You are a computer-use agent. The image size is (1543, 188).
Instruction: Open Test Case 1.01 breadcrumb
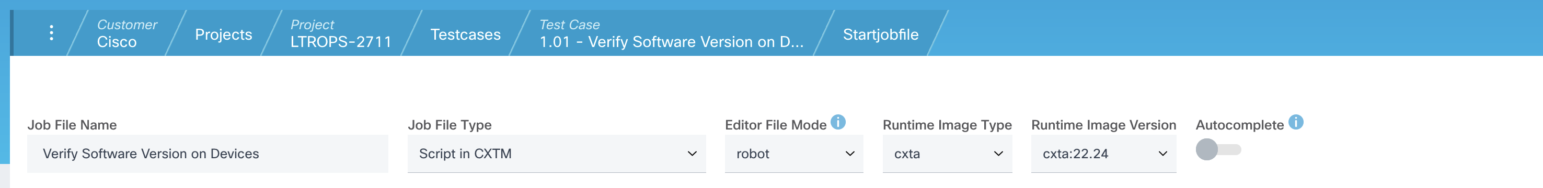(x=671, y=33)
